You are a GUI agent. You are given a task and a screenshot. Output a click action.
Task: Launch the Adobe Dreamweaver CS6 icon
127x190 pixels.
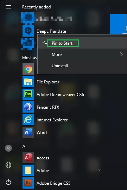(x=28, y=94)
